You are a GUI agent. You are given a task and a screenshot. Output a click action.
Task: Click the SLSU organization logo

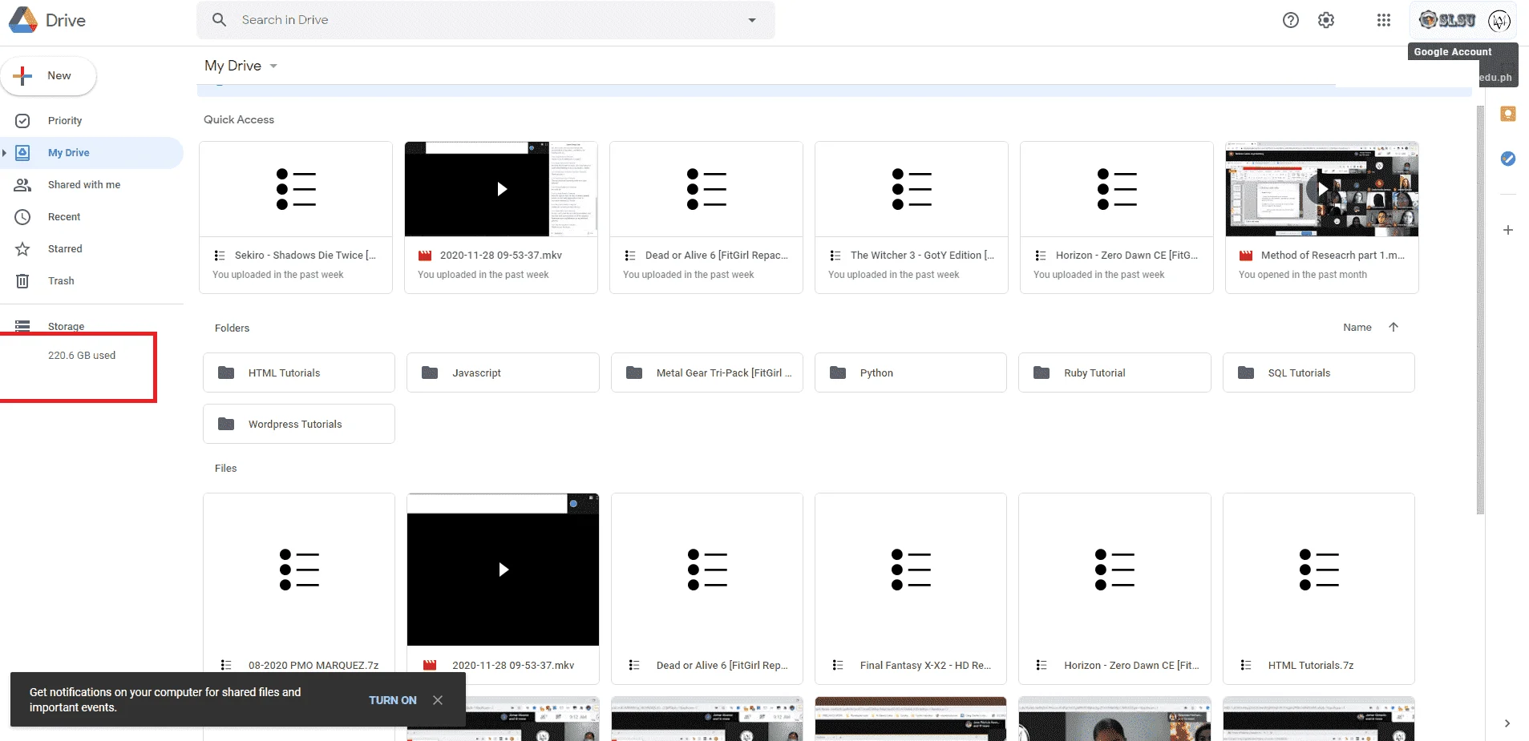point(1447,20)
